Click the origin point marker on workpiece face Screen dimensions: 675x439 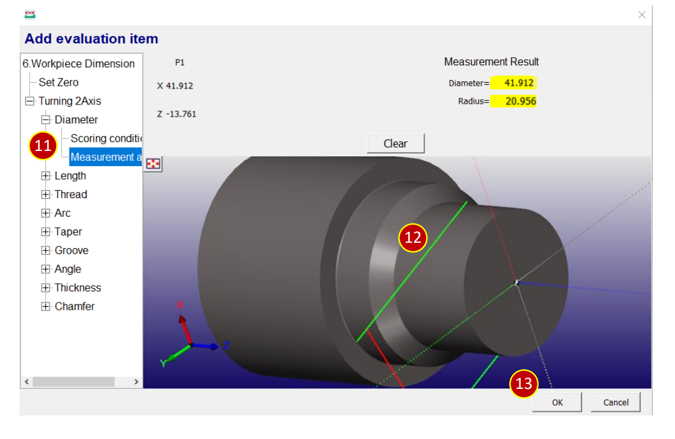pos(517,283)
